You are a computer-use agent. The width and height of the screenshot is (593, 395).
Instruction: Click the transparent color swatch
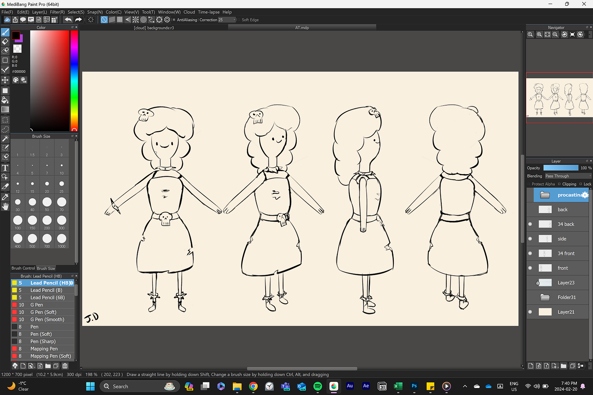(17, 49)
